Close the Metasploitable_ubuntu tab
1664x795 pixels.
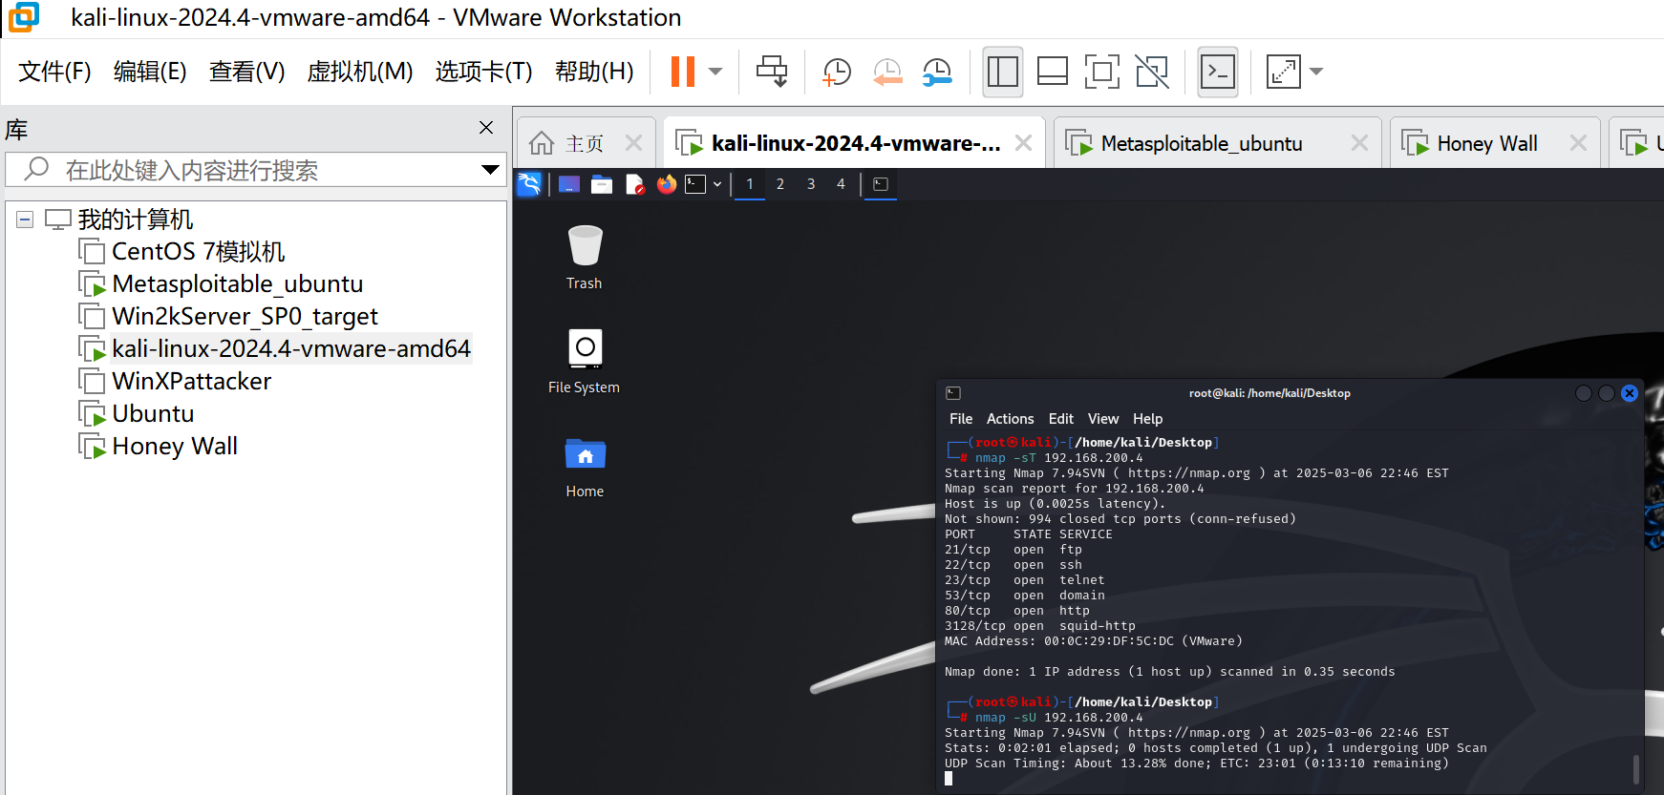click(1359, 143)
